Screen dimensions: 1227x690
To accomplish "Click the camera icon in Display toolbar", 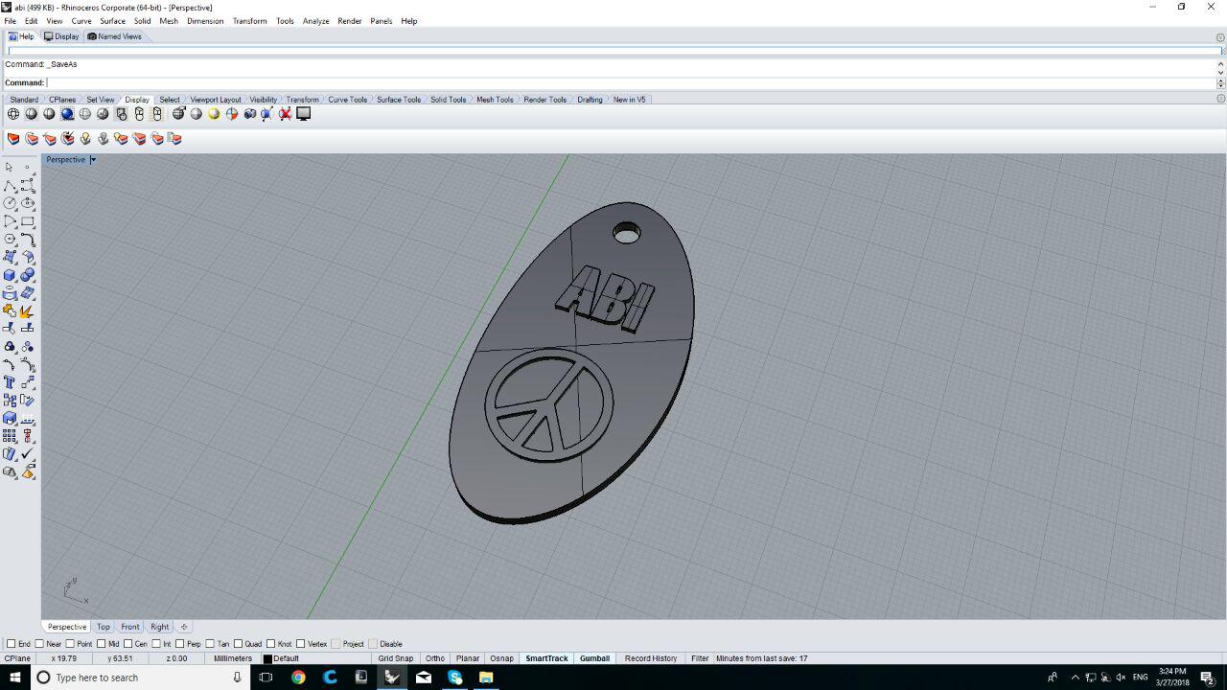I will [250, 114].
